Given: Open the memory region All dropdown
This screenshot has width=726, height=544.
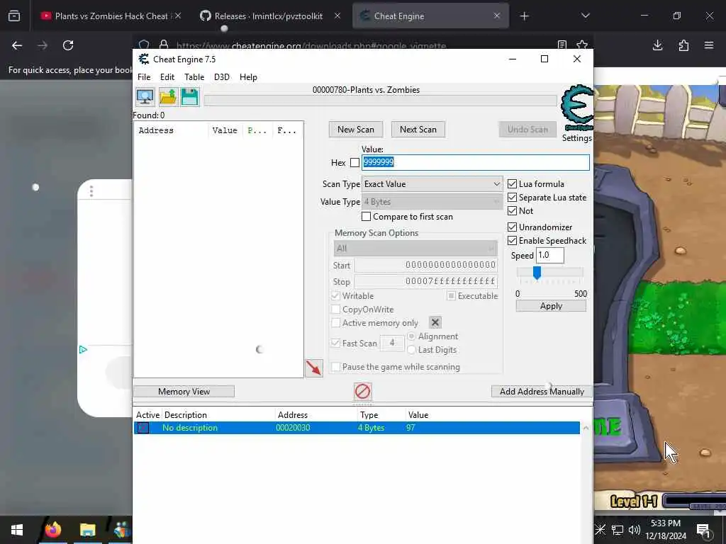Looking at the screenshot, I should click(x=415, y=249).
